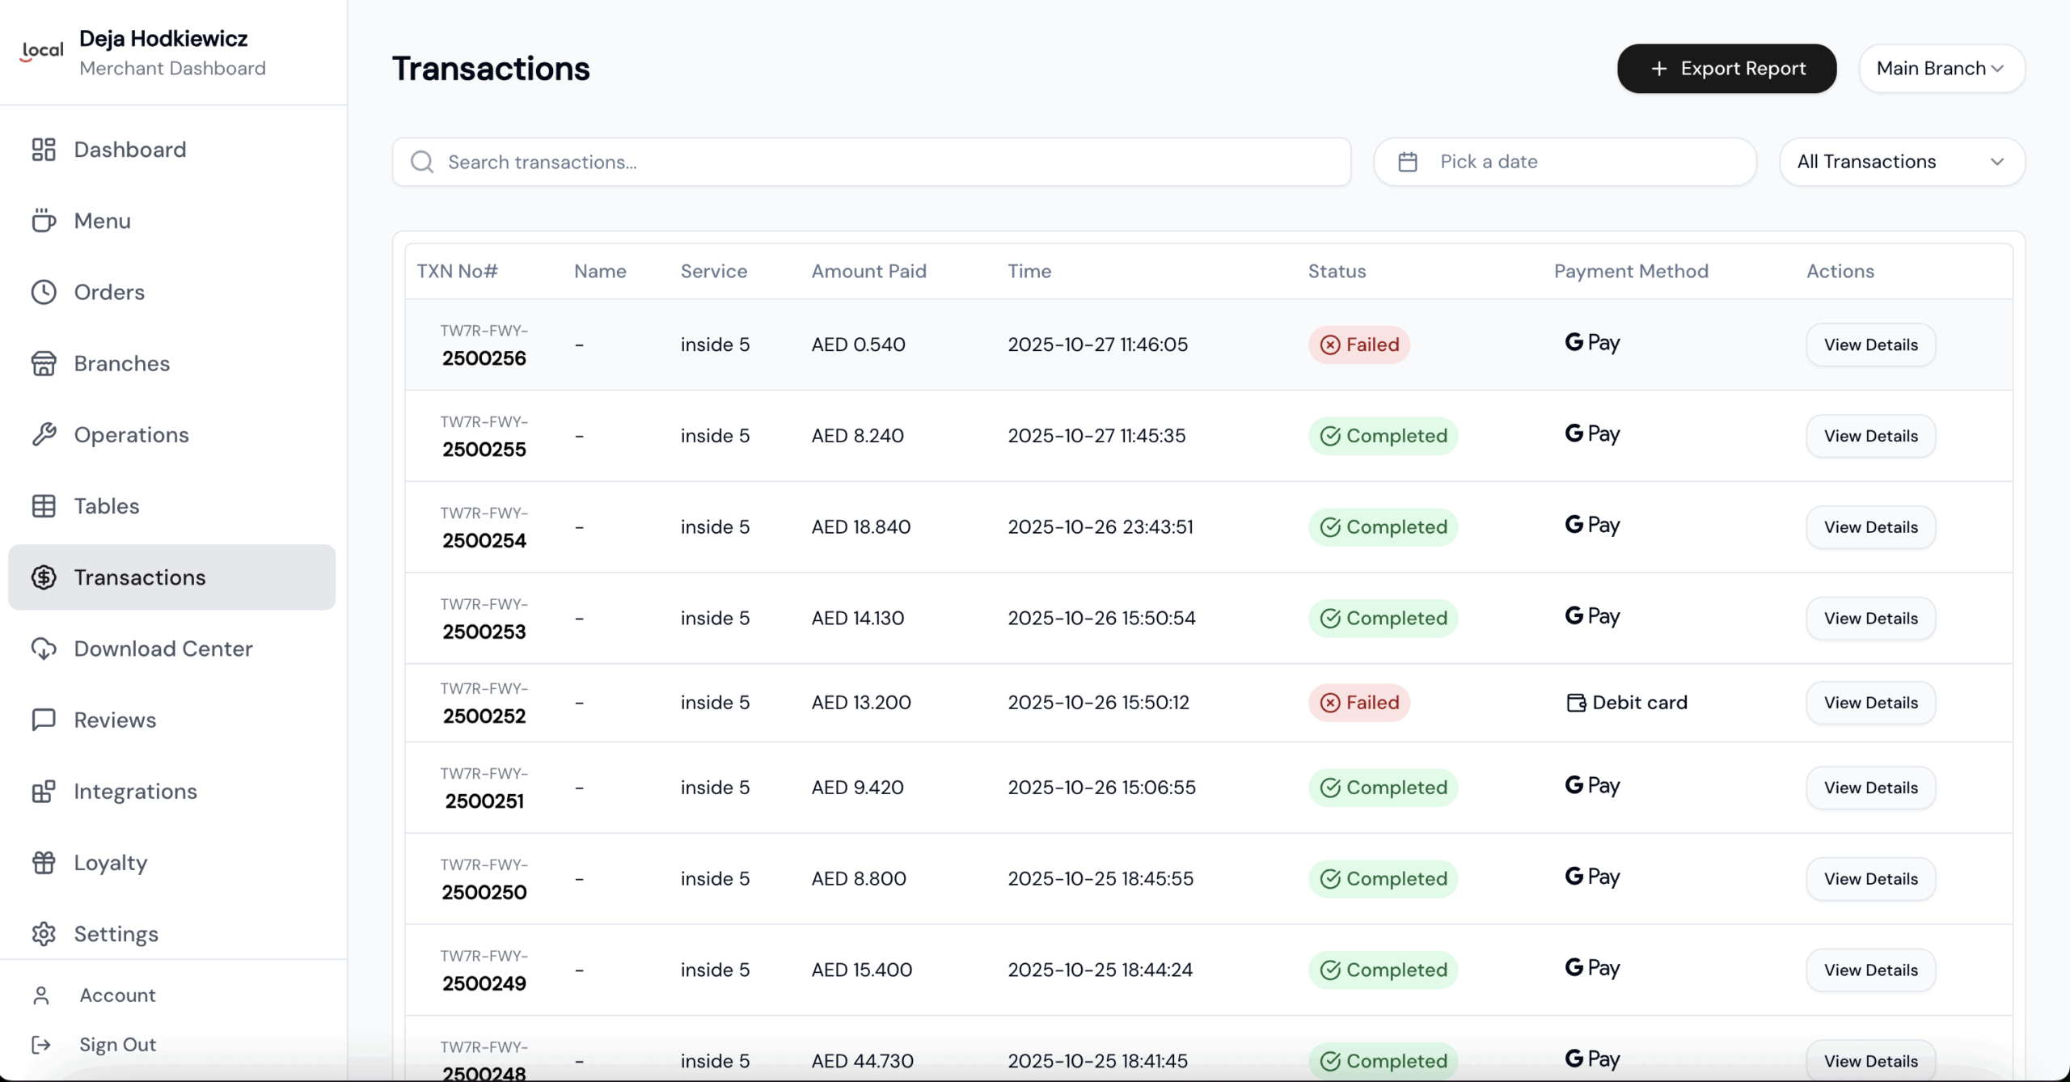The image size is (2070, 1082).
Task: Click the Operations wrench icon
Action: pos(44,435)
